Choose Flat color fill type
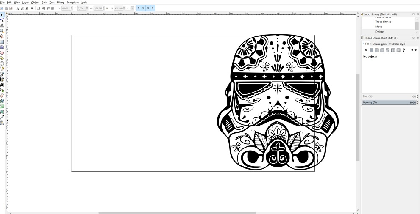Screen dimensions: 420x214 click(372, 50)
